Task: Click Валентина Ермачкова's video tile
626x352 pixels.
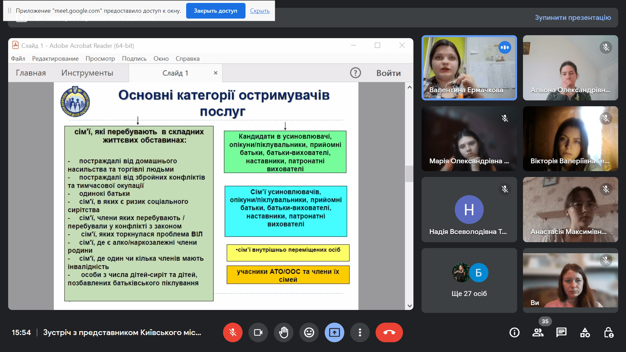Action: 469,68
